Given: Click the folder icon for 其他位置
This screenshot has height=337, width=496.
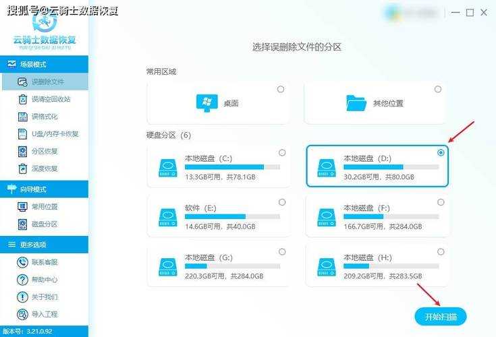Looking at the screenshot, I should tap(356, 103).
